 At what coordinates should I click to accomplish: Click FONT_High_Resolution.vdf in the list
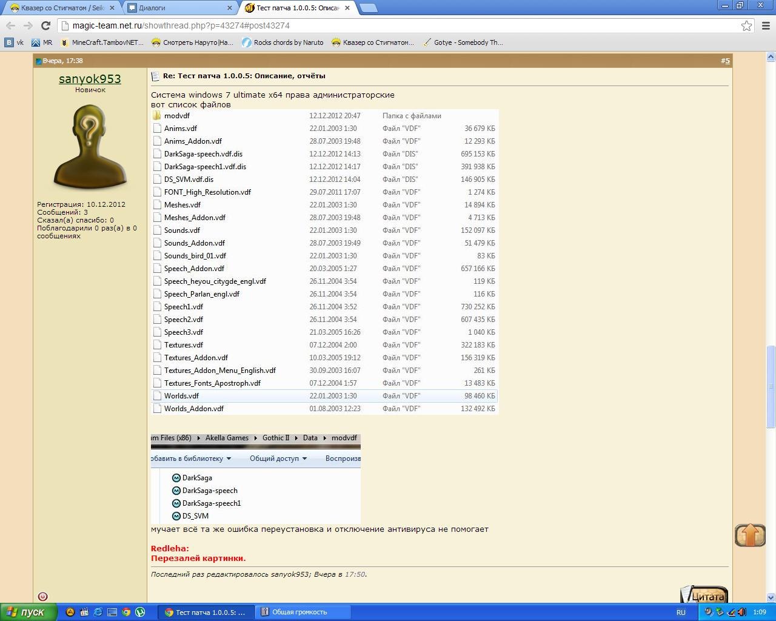pyautogui.click(x=207, y=192)
